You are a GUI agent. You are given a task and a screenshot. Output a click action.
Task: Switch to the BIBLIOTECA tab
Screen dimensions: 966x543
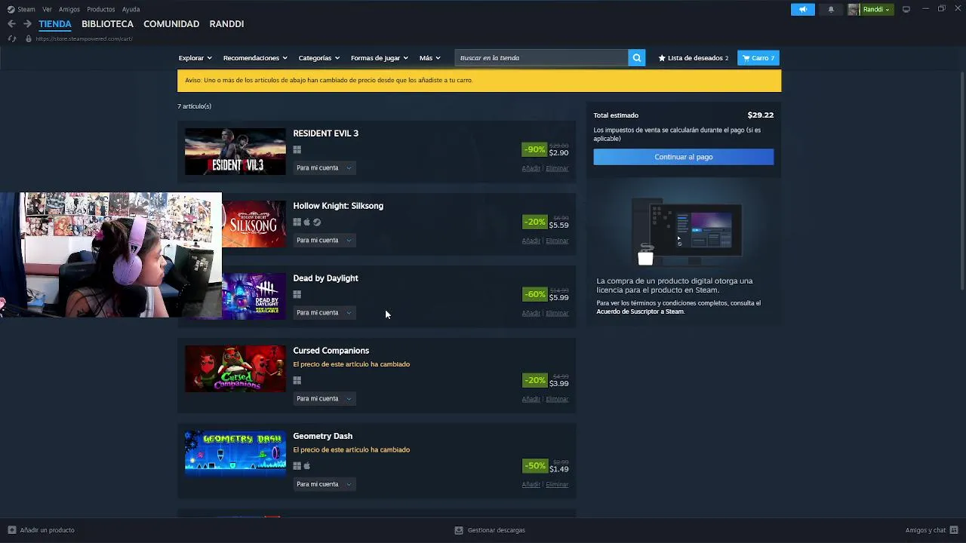(x=107, y=24)
